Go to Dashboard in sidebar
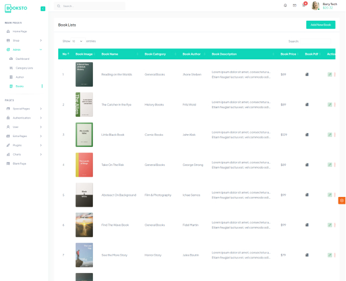This screenshot has width=346, height=281. (x=22, y=59)
